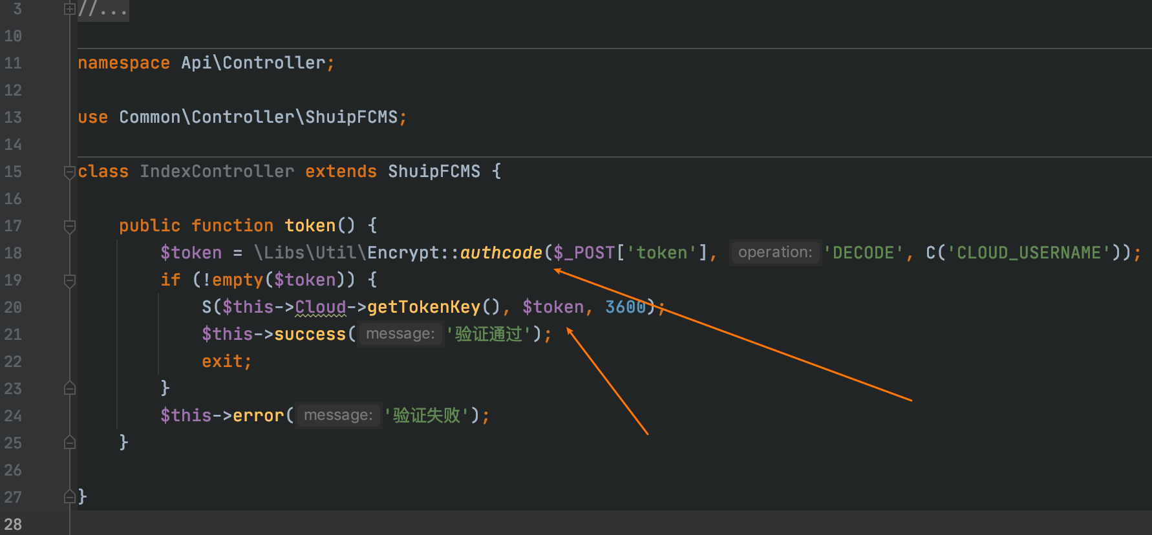Click the success method call

(x=310, y=334)
